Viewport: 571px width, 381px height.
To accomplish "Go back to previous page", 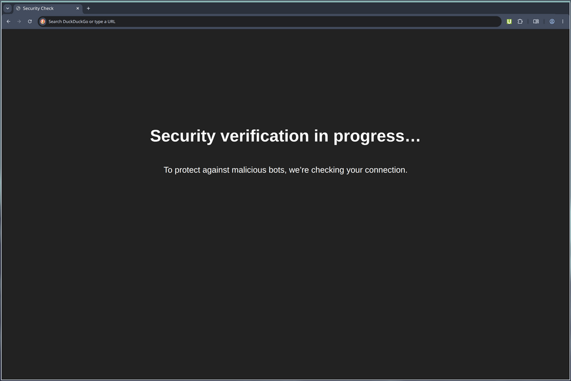I will (x=9, y=22).
